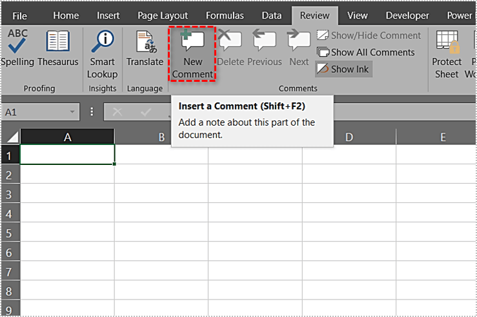
Task: Toggle the Show Ink button
Action: pyautogui.click(x=343, y=69)
